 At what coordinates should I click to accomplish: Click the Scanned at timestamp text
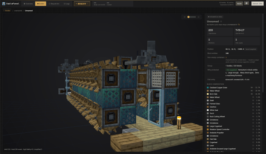227,5
